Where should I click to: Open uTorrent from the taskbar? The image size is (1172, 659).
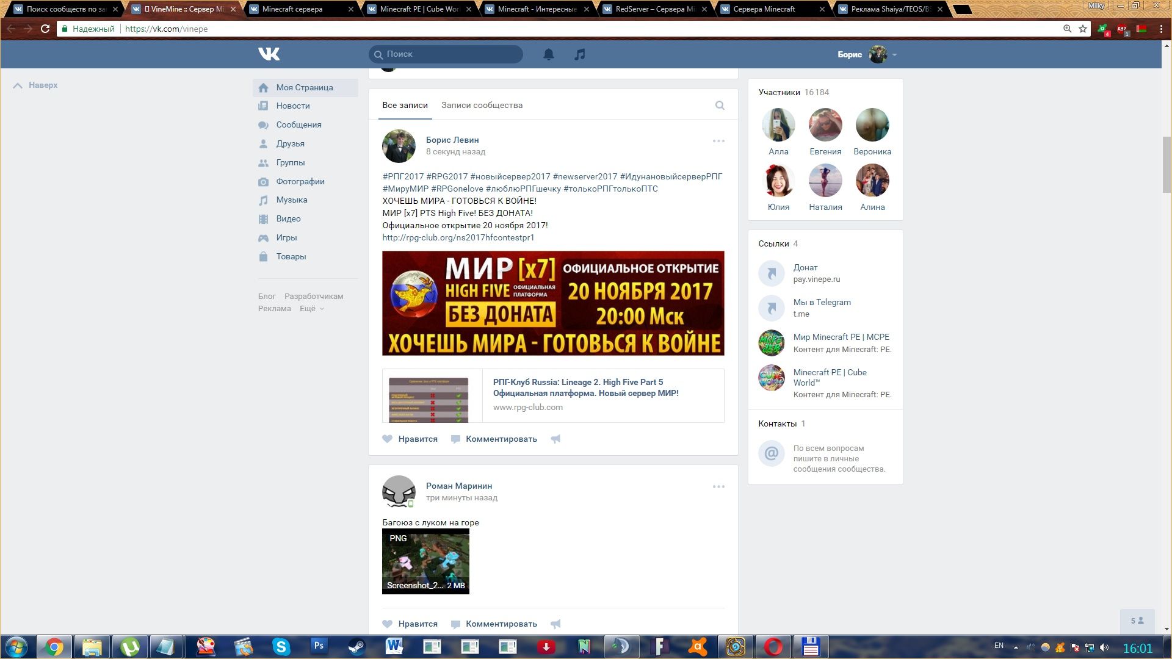[129, 647]
